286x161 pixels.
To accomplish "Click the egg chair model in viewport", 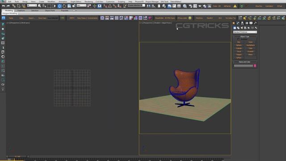I will (x=184, y=88).
